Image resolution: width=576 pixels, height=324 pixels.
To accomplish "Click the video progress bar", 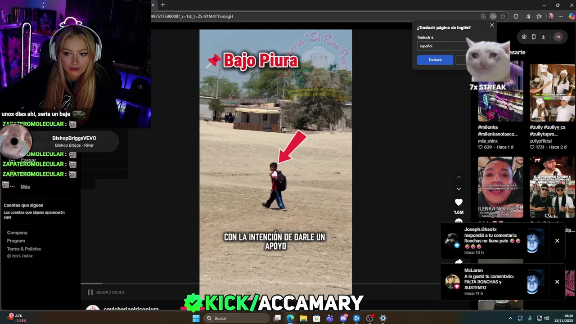I will click(x=275, y=283).
